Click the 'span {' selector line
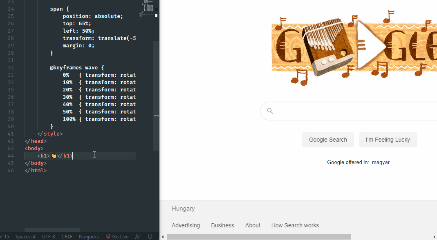Screen dimensions: 437x240 pos(59,9)
